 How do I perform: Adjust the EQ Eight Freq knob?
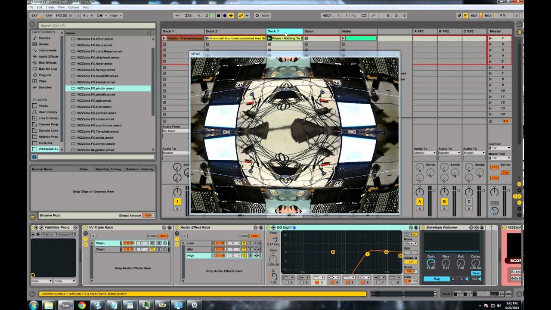click(x=273, y=240)
